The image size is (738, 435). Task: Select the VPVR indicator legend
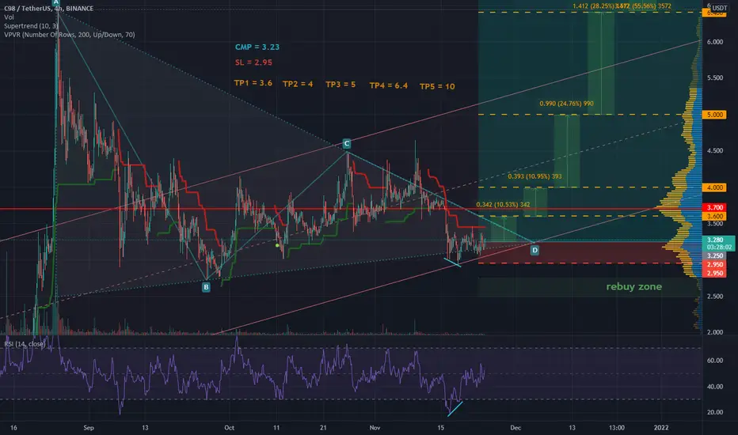(x=69, y=35)
